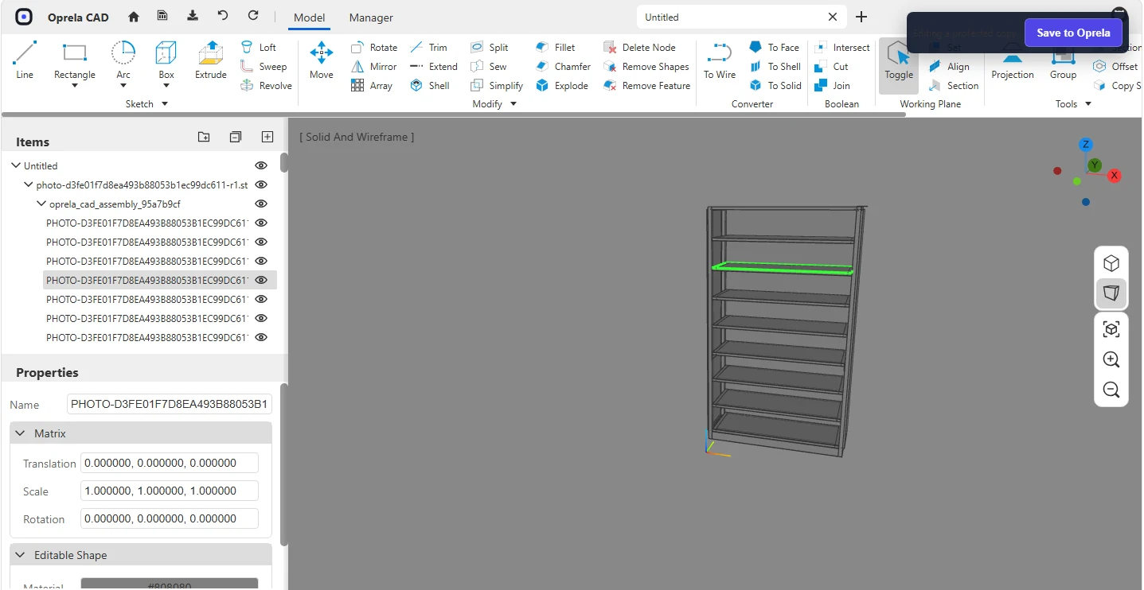The height and width of the screenshot is (590, 1144).
Task: Use the Fillet tool
Action: coord(555,48)
